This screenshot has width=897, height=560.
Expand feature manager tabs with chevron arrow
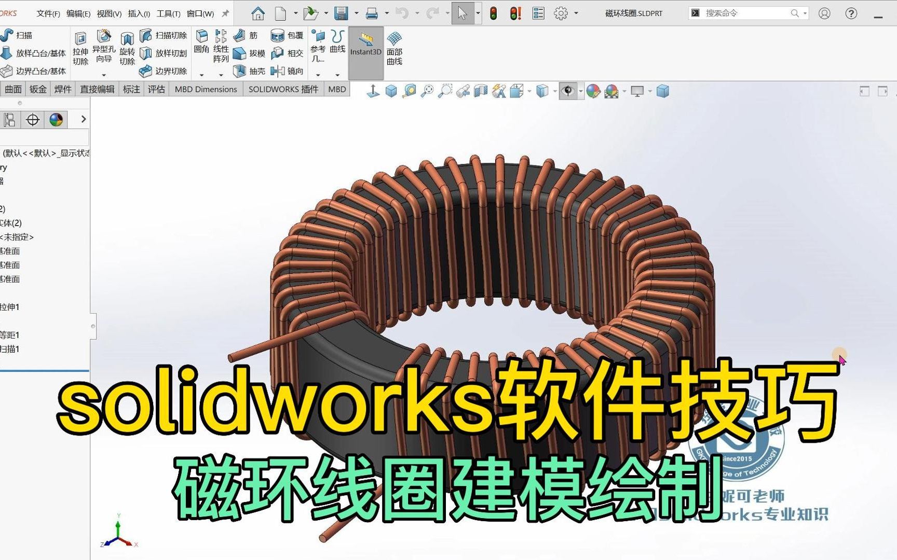click(x=84, y=119)
